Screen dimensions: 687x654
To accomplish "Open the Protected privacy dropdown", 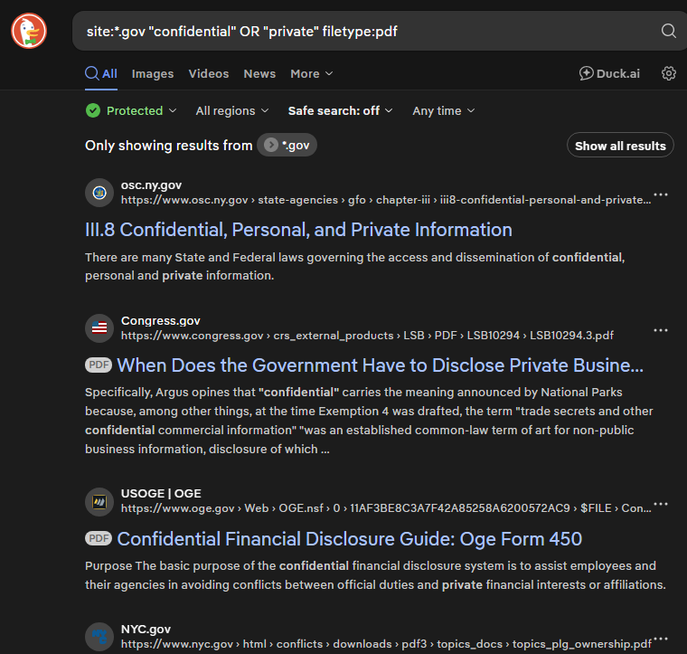I will [131, 110].
